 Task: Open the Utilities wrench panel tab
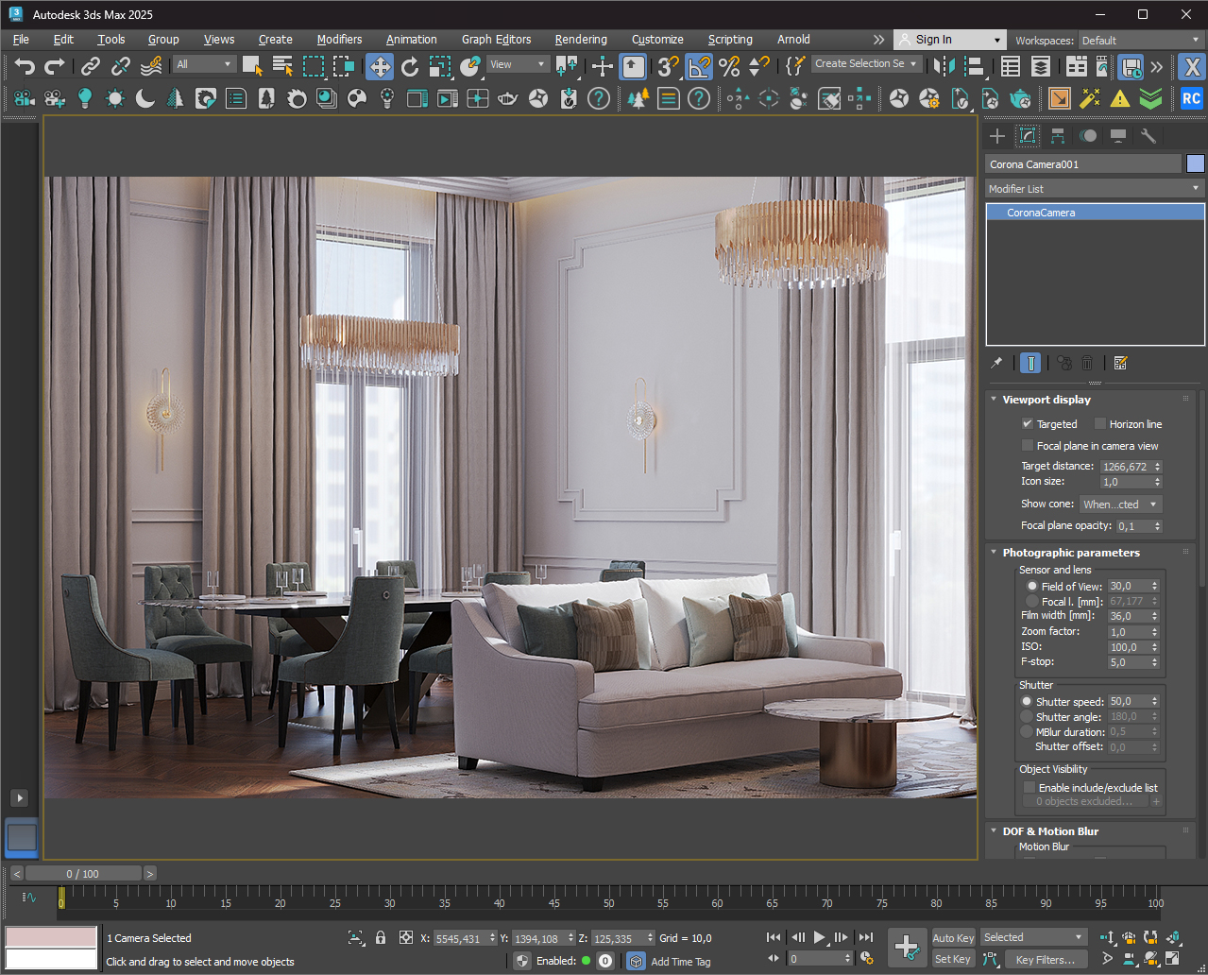coord(1148,136)
